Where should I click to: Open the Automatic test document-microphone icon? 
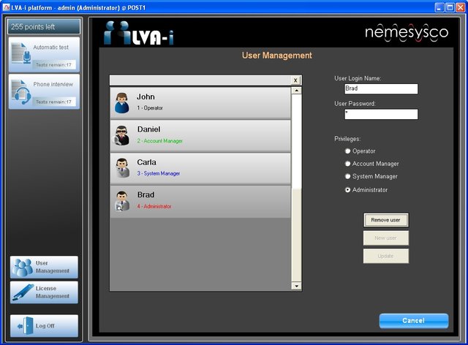[x=21, y=53]
